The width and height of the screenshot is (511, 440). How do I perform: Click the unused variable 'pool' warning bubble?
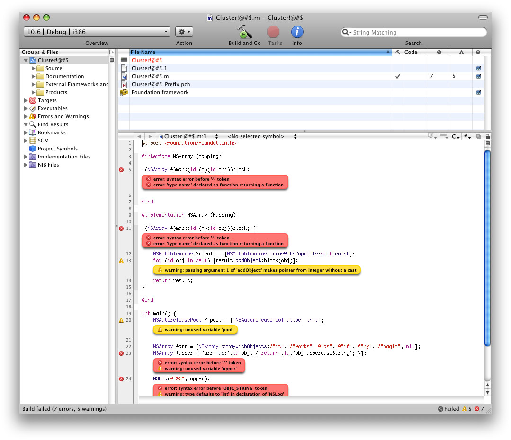pyautogui.click(x=196, y=330)
